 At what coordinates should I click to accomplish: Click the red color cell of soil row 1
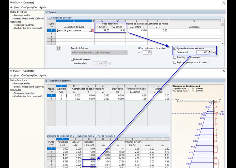pos(93,30)
